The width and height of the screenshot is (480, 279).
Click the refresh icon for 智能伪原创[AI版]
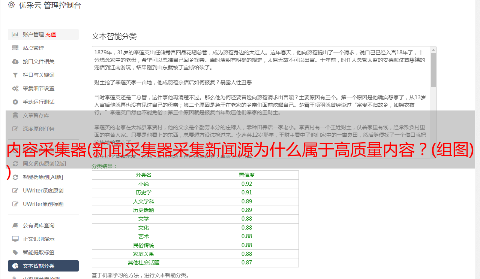point(15,177)
